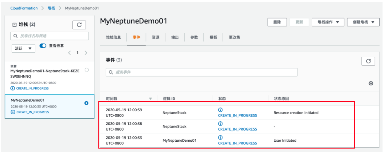Screen dimensions: 385x155
Task: Click info icon for 12:00:38 NeptuneStack event
Action: 220,124
